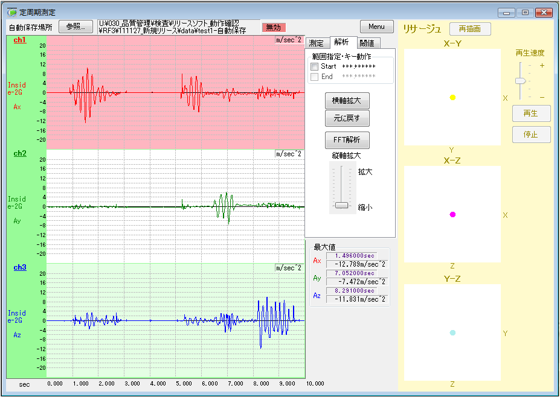
Task: Click the 拡大 label beside vertical slider
Action: click(x=365, y=171)
